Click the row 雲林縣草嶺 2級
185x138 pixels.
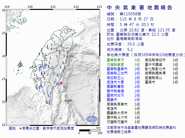tap(123, 91)
